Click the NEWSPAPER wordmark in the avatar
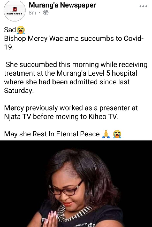Viewport: 152px width, 227px height. point(14,14)
